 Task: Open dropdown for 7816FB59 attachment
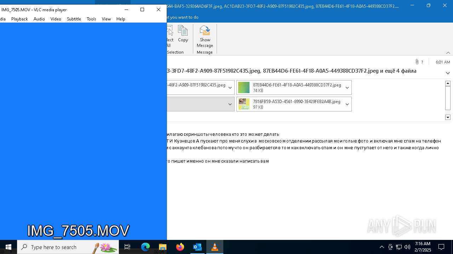click(347, 104)
